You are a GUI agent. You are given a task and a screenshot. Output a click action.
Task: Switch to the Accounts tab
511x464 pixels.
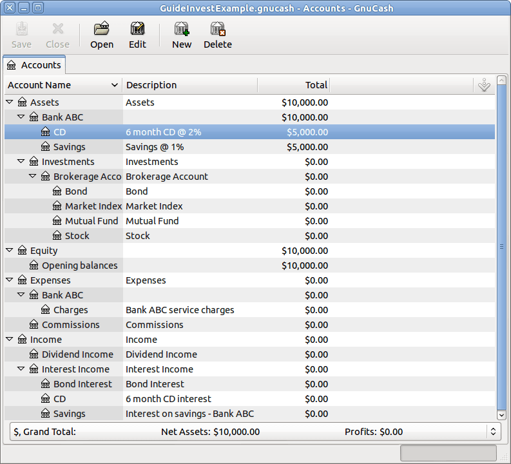click(x=34, y=65)
